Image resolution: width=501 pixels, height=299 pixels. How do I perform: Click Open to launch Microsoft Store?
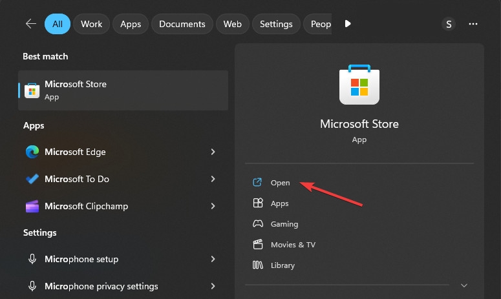tap(280, 183)
